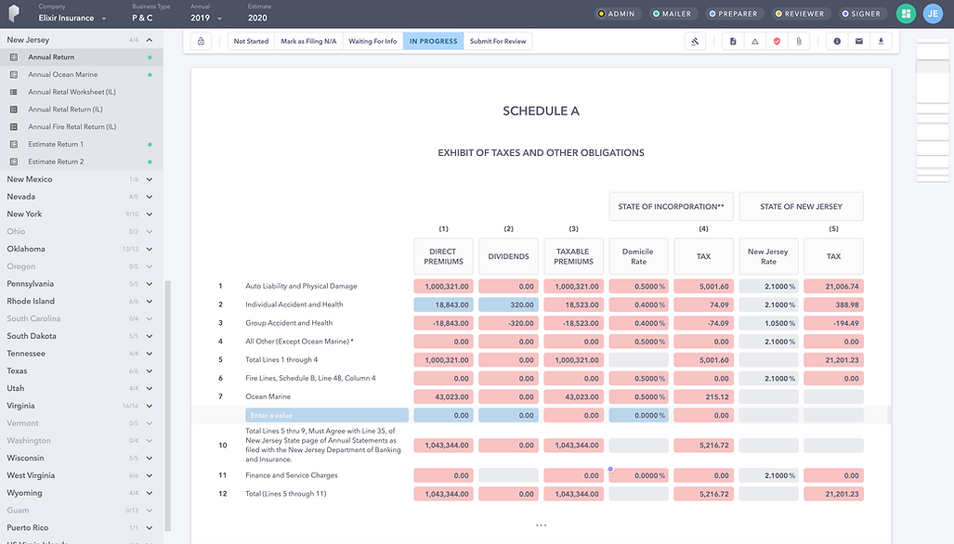Click the gavel icon in the toolbar
Screen dimensions: 954x544
(695, 42)
